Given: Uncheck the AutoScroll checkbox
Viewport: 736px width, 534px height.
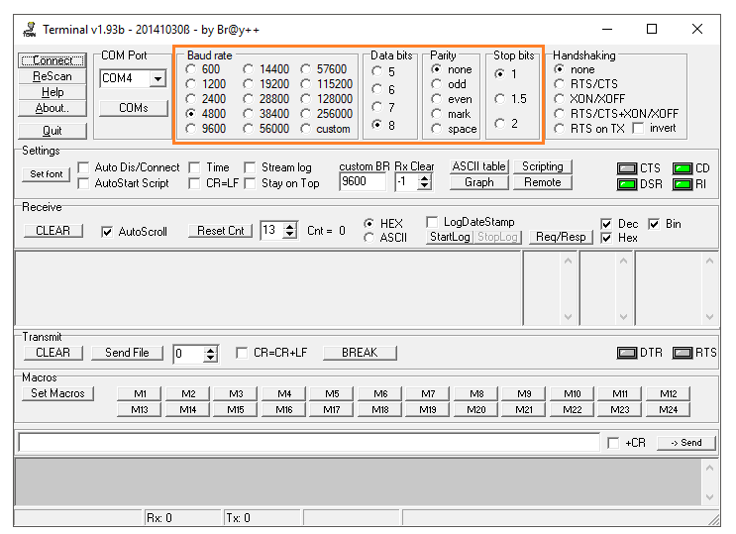Looking at the screenshot, I should click(108, 232).
